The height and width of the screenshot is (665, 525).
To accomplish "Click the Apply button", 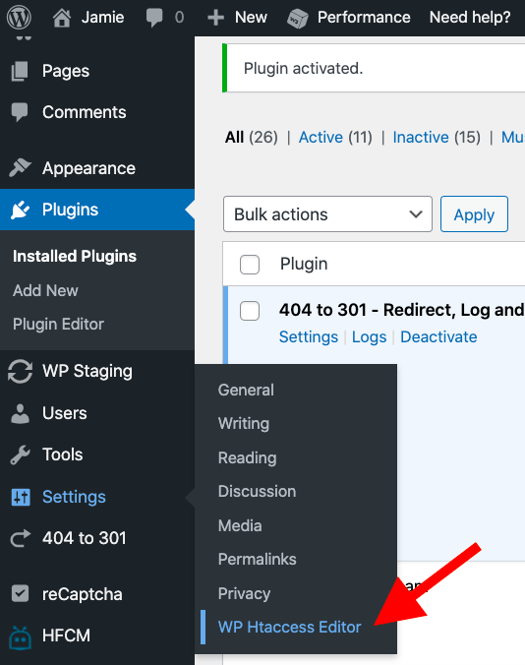I will coord(474,214).
